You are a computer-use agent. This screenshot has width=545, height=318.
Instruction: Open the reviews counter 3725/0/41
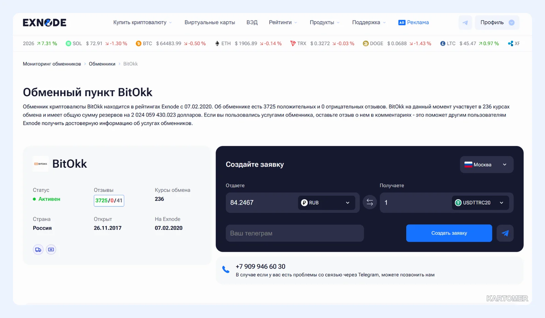pos(109,201)
